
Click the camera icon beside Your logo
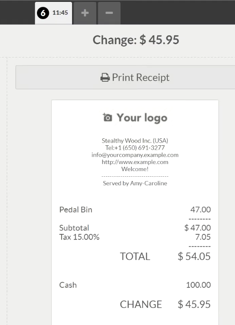point(108,117)
